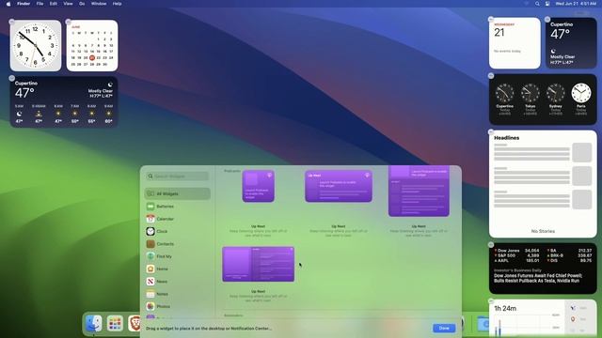602x338 pixels.
Task: Open Brave browser from the Dock
Action: (135, 323)
